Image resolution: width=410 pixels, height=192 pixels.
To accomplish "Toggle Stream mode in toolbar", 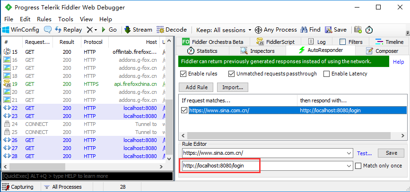I will [139, 30].
